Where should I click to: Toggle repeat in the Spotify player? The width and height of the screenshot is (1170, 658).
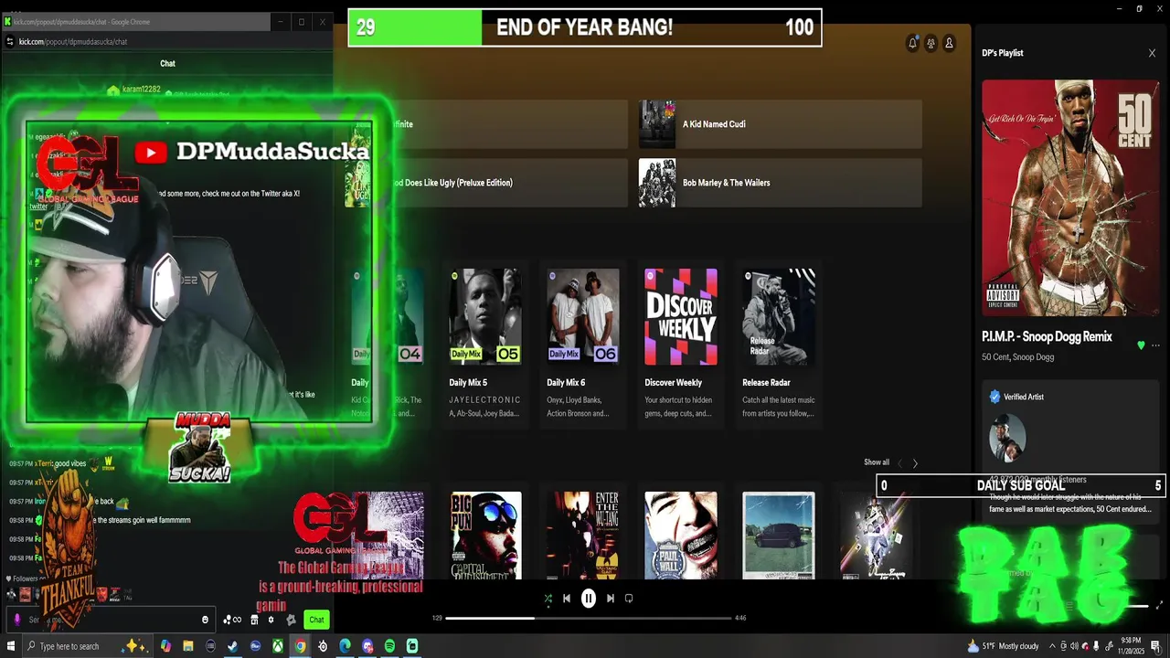pyautogui.click(x=629, y=599)
